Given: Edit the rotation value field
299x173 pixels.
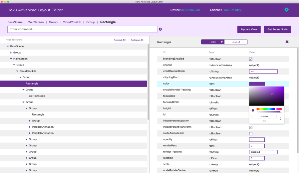Looking at the screenshot, I should [x=257, y=158].
